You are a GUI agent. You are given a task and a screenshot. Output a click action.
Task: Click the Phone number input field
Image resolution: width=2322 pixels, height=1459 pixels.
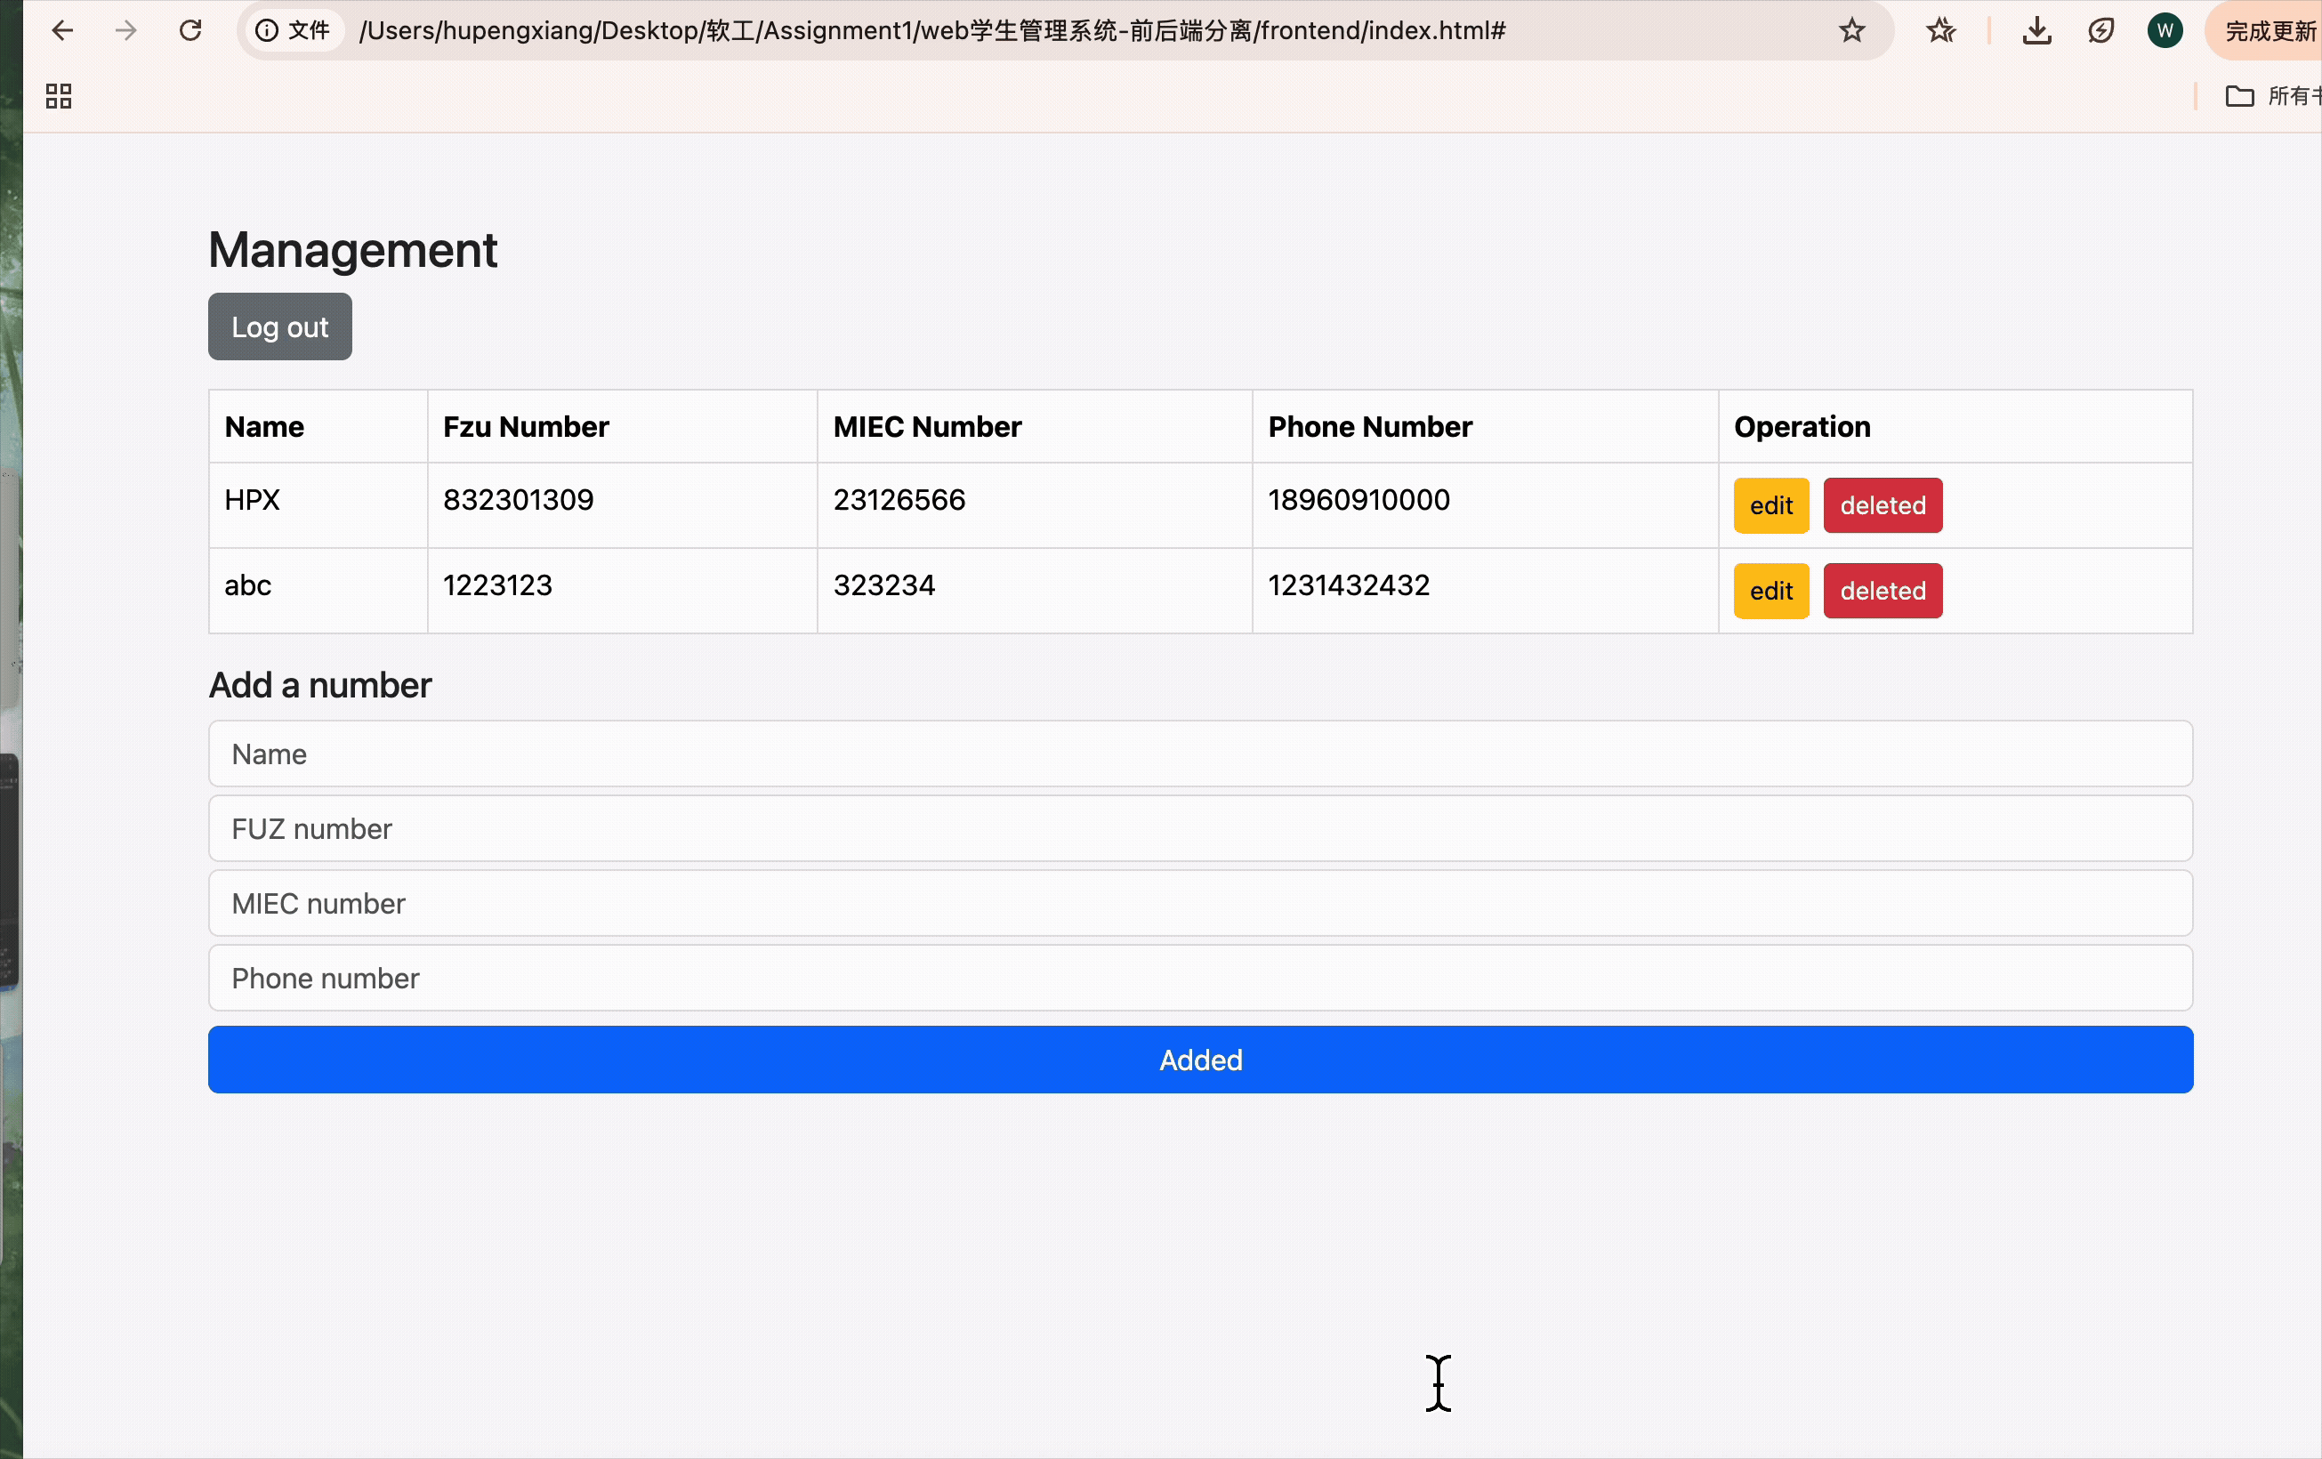pos(1200,978)
